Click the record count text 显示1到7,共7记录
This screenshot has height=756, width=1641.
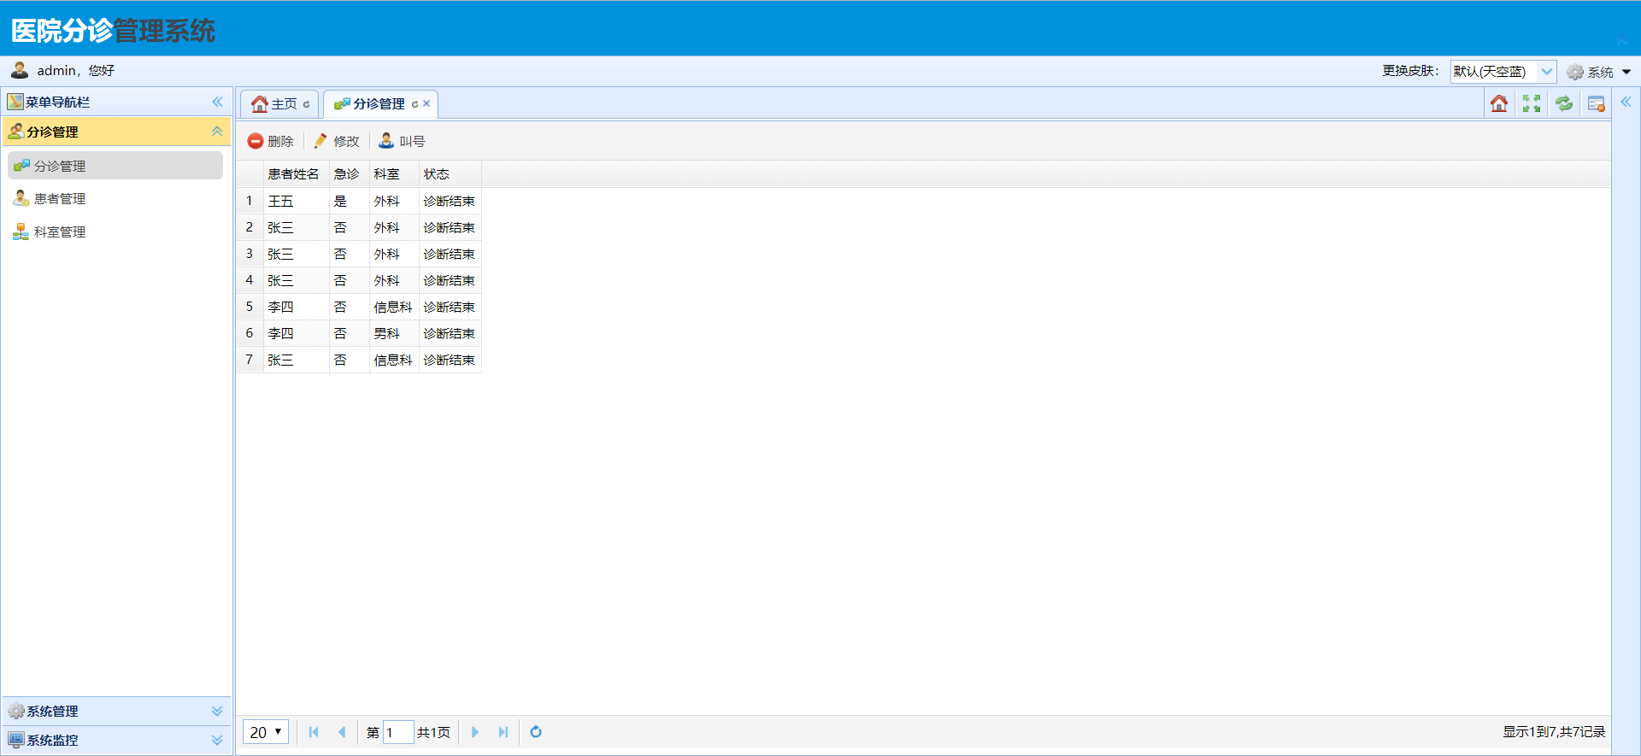[1554, 732]
